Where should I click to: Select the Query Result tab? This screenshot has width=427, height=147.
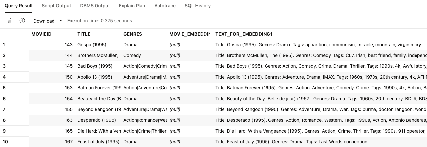(19, 6)
